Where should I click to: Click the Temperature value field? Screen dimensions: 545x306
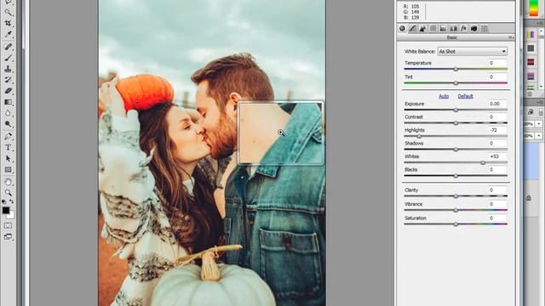[497, 63]
